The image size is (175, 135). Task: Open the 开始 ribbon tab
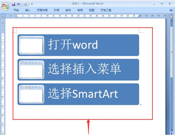[16, 10]
